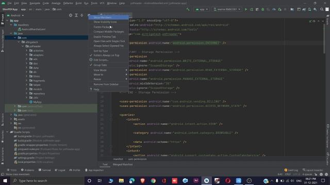Click Windows taskbar search box

(x=47, y=180)
